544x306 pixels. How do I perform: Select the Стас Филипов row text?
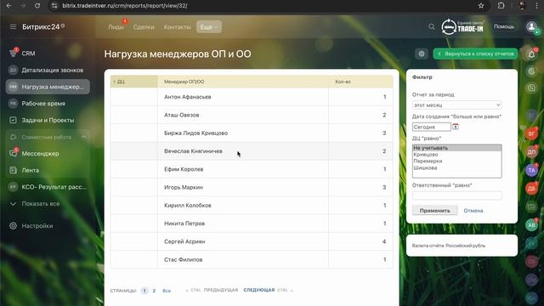coord(184,259)
